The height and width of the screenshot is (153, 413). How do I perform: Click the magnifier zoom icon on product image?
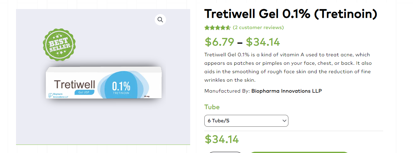pos(160,20)
